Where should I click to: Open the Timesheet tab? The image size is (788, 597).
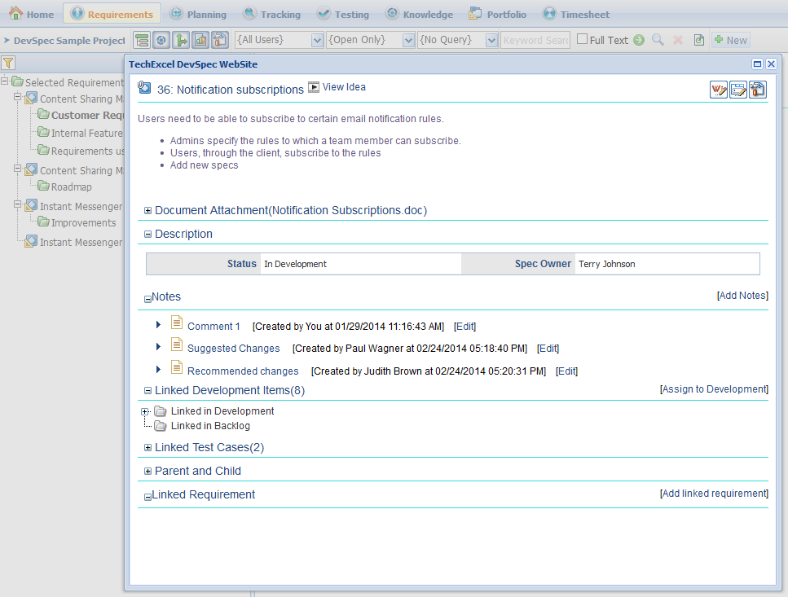576,14
